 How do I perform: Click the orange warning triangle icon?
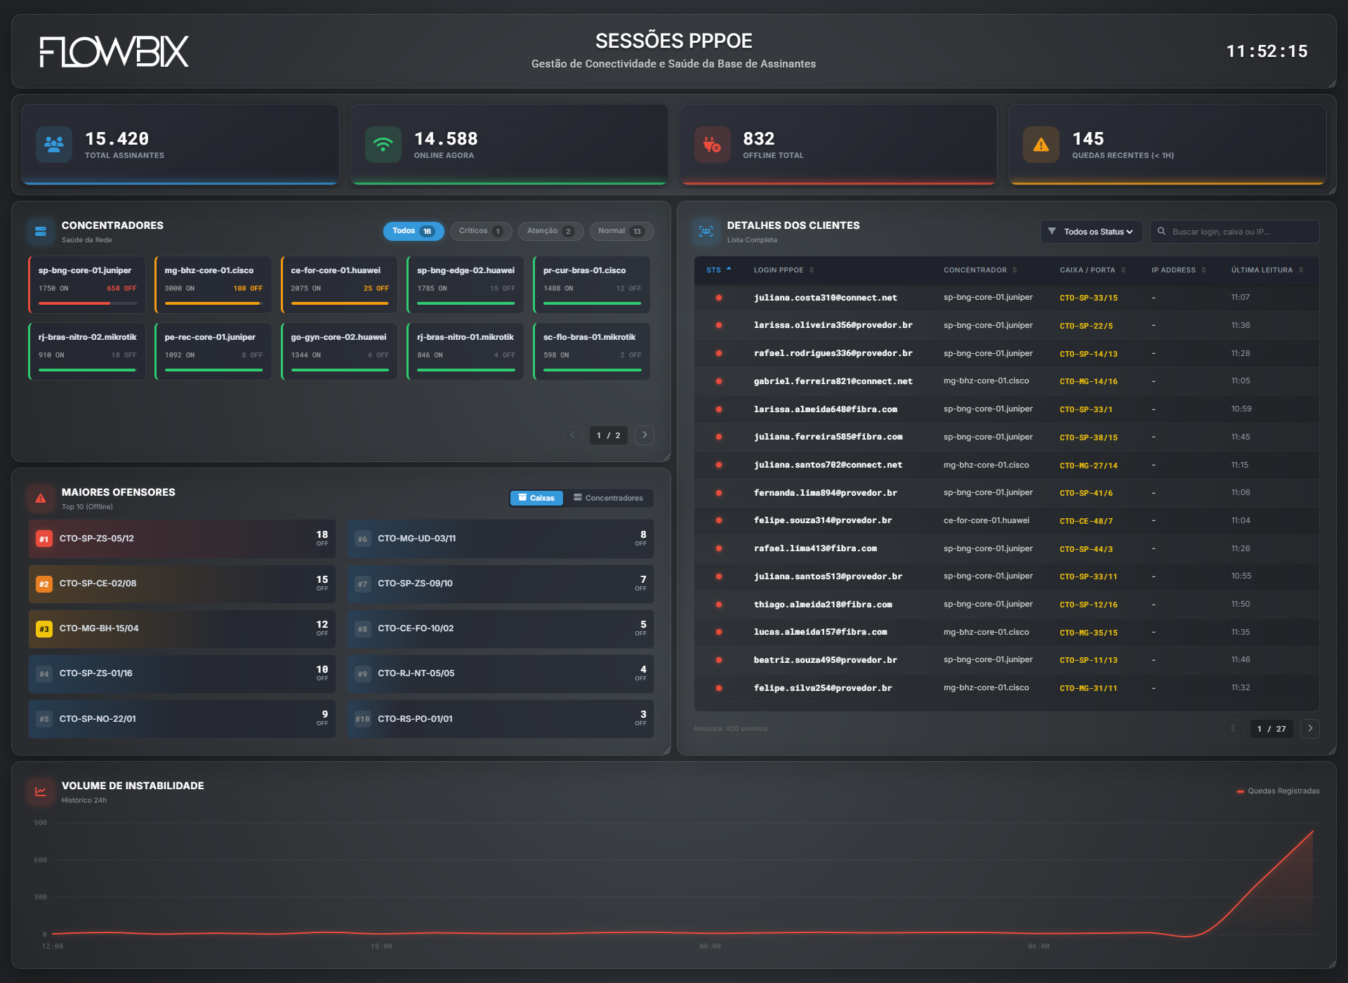(1040, 145)
